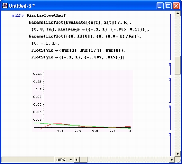Click the Hue[1/3] plot style text

(x=91, y=50)
